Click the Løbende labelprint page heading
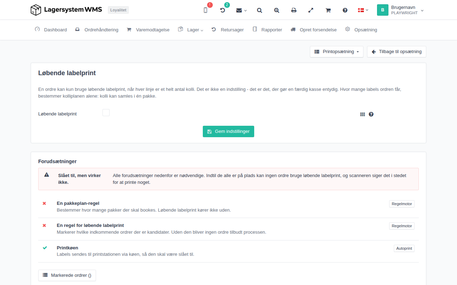 pos(67,73)
